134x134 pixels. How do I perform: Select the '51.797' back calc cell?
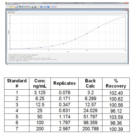(90, 117)
